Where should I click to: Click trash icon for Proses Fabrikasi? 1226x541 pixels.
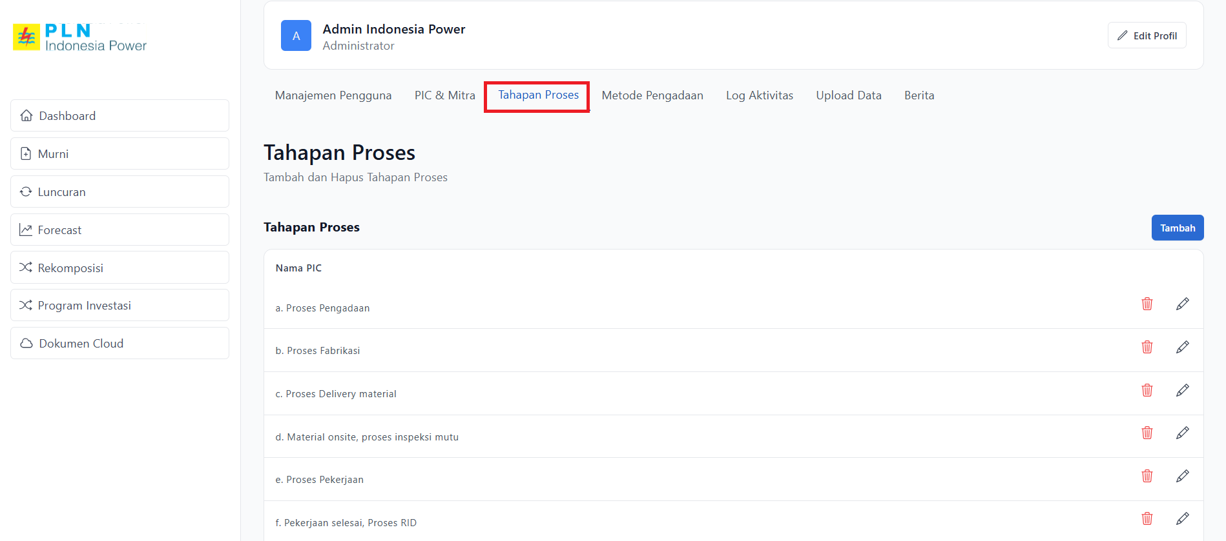(x=1147, y=347)
